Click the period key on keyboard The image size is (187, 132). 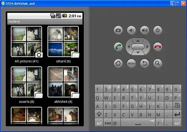[x=169, y=114]
